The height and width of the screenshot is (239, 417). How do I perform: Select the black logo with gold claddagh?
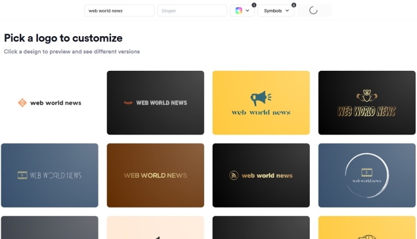[x=366, y=102]
